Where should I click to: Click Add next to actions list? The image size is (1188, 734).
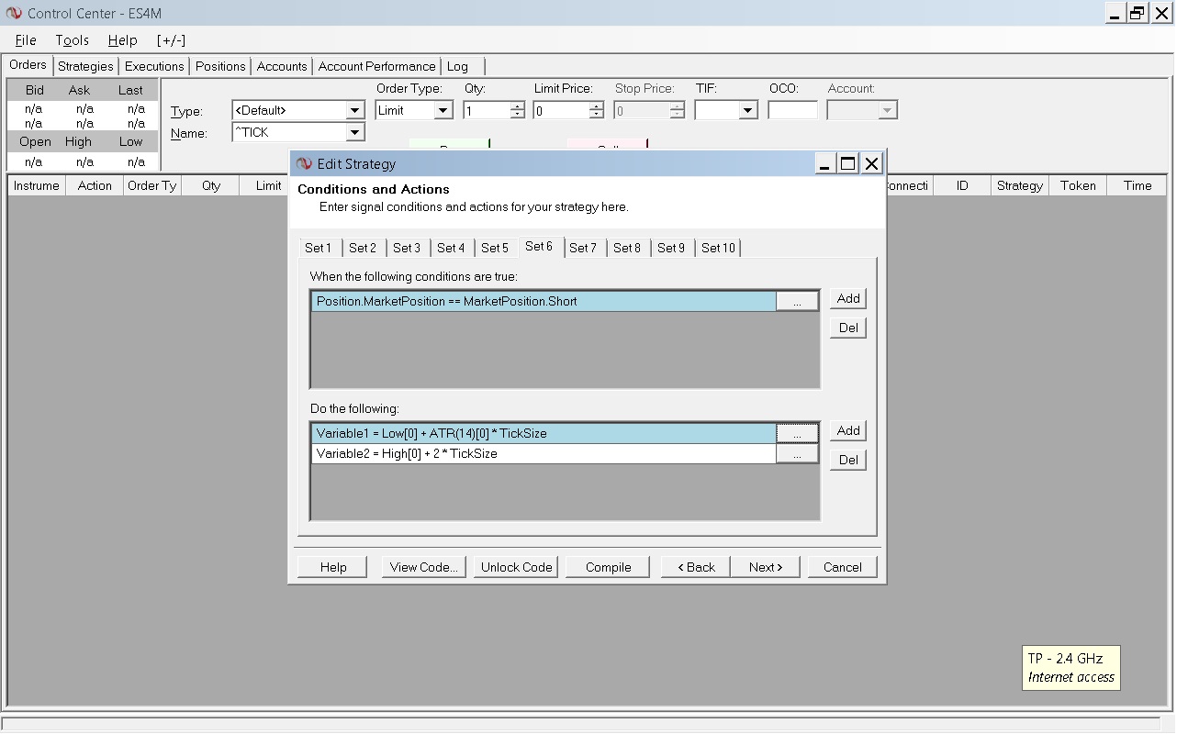(x=848, y=430)
